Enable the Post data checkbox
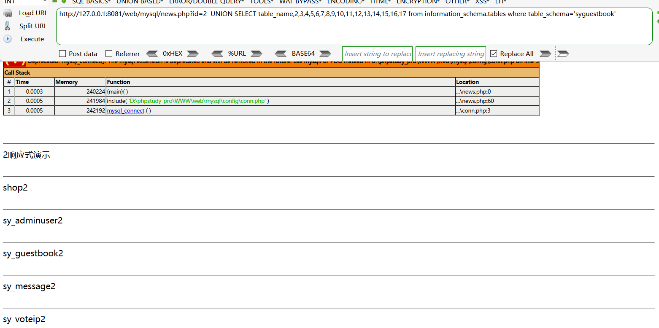The height and width of the screenshot is (328, 659). pyautogui.click(x=62, y=54)
